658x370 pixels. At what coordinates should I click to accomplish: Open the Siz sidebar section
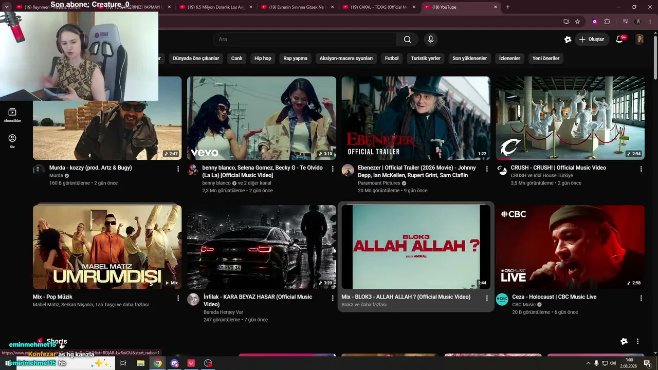click(12, 141)
